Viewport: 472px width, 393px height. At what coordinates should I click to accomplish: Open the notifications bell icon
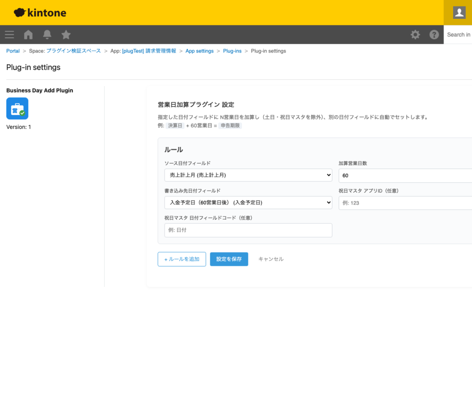tap(47, 35)
